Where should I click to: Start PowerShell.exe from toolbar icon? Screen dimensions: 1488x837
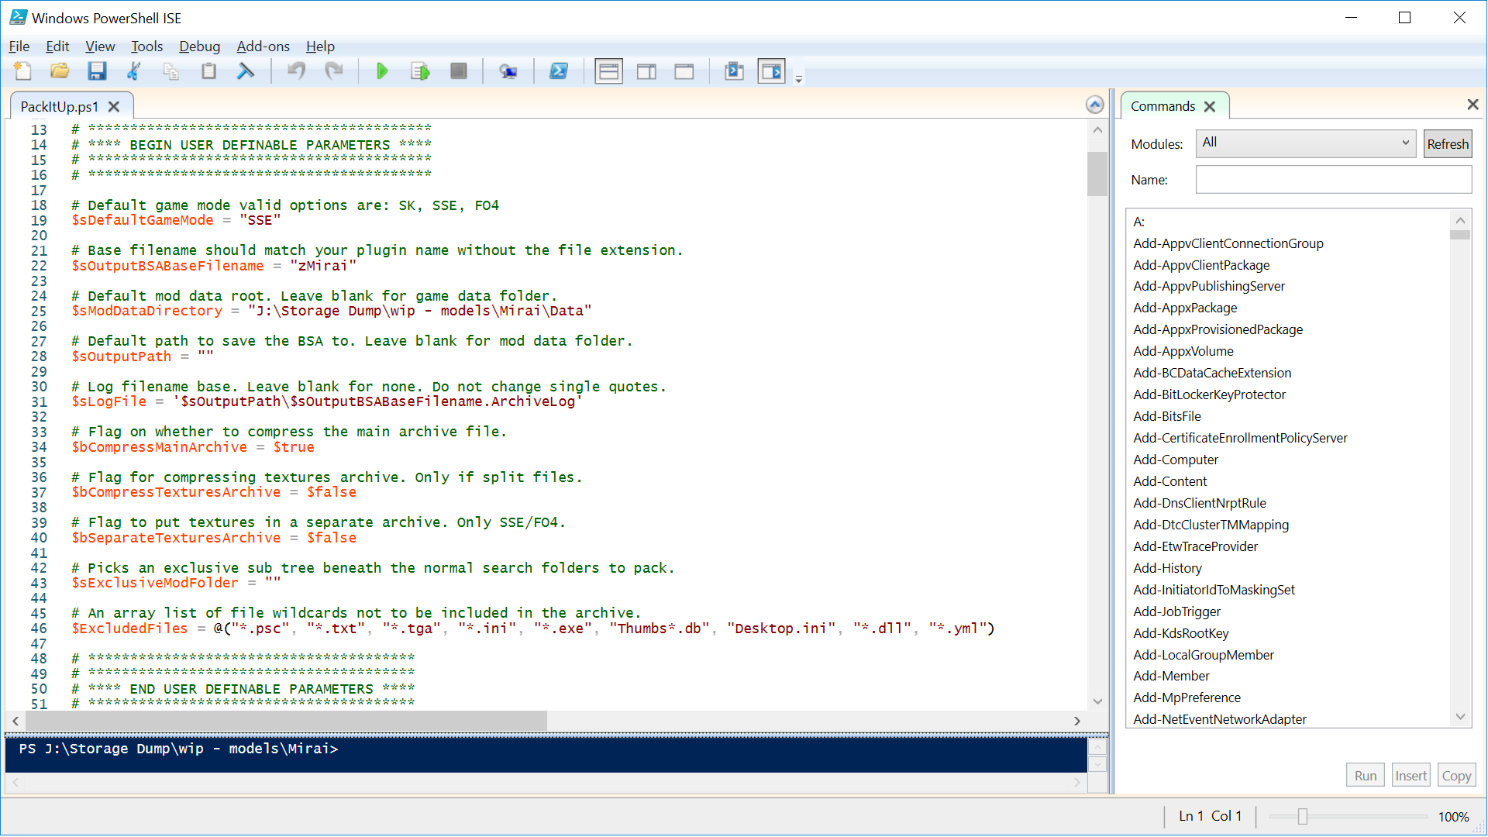pyautogui.click(x=558, y=71)
